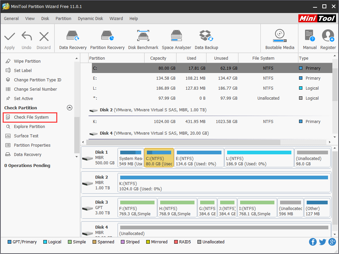The image size is (339, 254).
Task: Open Disk Benchmark tool
Action: [x=143, y=40]
